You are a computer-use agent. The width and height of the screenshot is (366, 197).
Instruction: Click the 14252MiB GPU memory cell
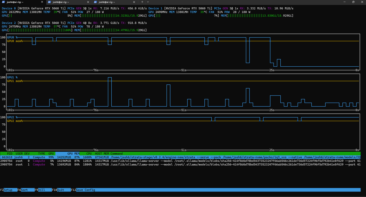coord(64,157)
